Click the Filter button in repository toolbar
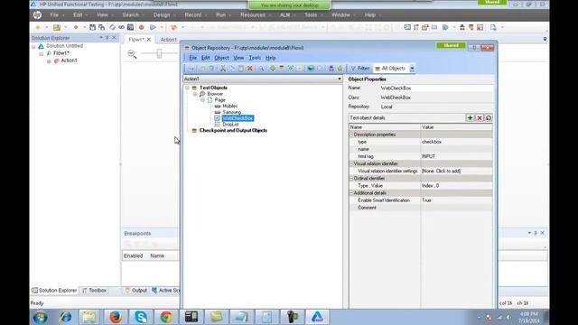This screenshot has width=578, height=325. pos(360,69)
